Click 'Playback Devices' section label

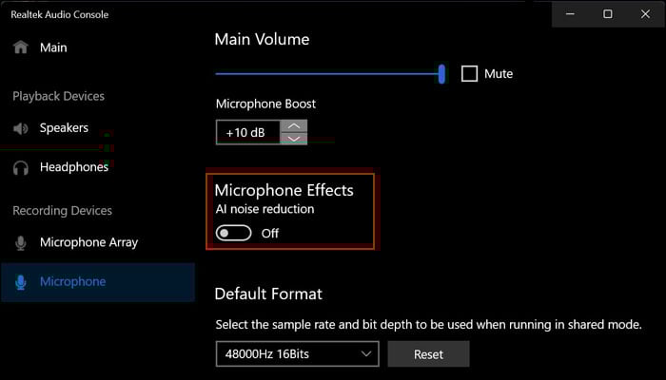(x=59, y=96)
